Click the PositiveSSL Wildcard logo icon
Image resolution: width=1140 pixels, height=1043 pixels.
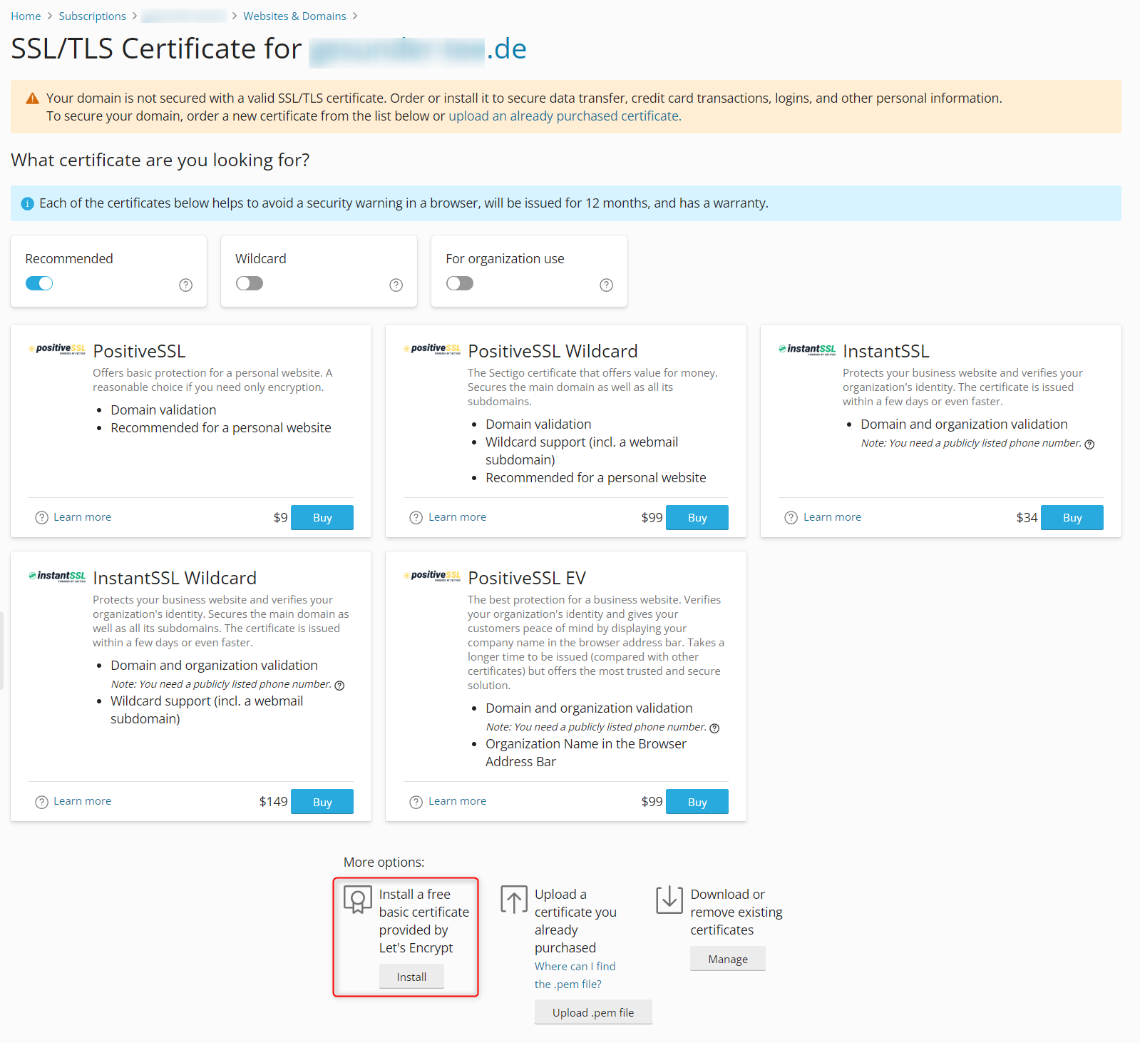[x=432, y=349]
